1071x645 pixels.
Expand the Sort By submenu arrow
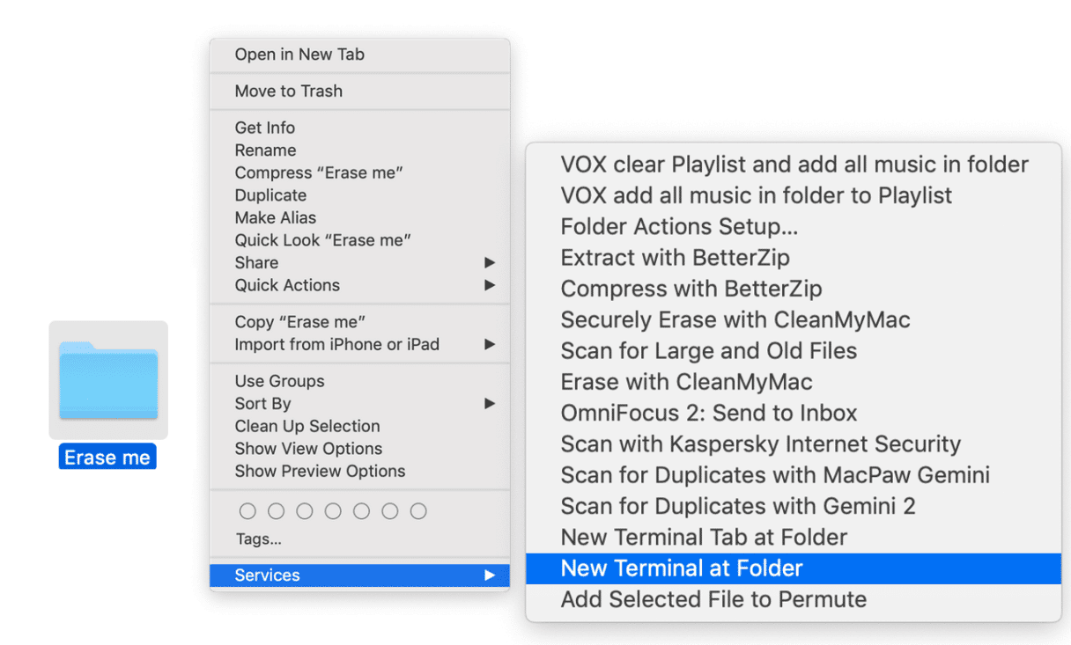click(490, 404)
